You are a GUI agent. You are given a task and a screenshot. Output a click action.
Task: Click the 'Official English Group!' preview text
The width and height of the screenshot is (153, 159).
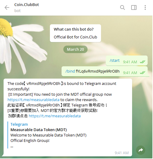30,141
